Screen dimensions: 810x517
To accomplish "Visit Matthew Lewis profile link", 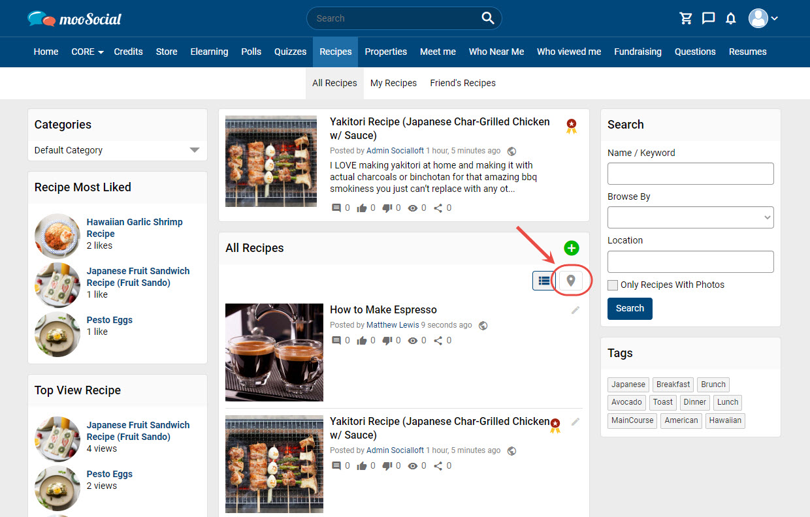I will point(393,325).
